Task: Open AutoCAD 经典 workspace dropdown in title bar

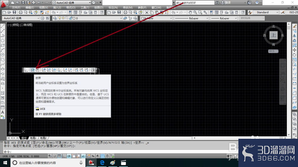Action: click(72, 3)
